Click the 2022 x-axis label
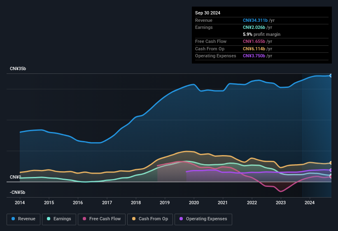 (252, 203)
